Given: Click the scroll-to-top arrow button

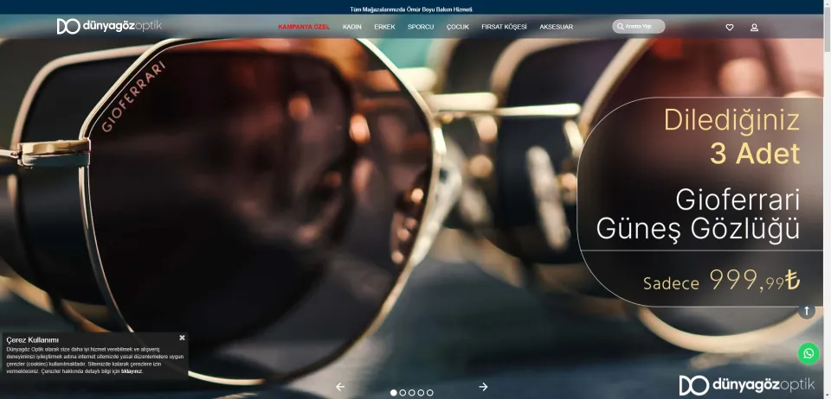Looking at the screenshot, I should 807,311.
